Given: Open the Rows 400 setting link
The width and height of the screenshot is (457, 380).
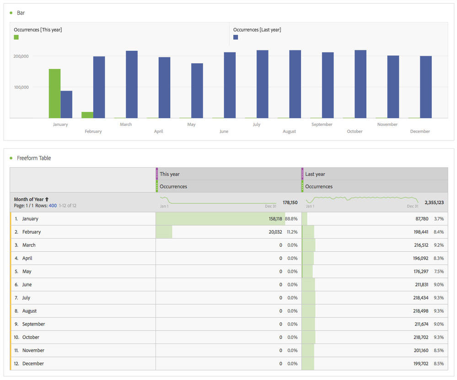Looking at the screenshot, I should point(53,206).
